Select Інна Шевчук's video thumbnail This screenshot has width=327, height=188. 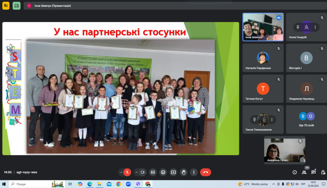point(263,27)
